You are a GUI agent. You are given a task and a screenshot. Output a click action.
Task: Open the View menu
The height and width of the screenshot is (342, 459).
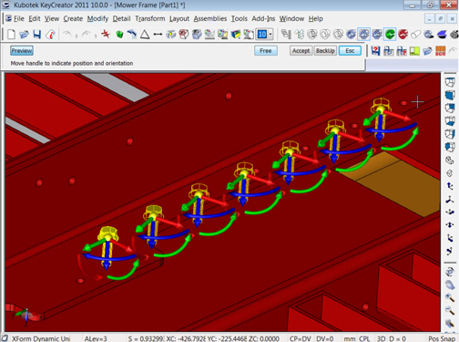pyautogui.click(x=52, y=18)
